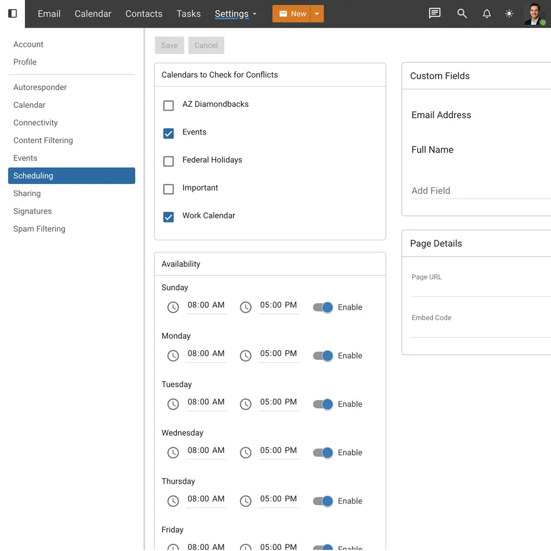Viewport: 551px width, 551px height.
Task: Open Calendar settings in sidebar
Action: (30, 105)
